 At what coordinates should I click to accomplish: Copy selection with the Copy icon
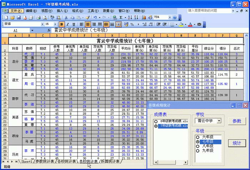[x=72, y=17]
